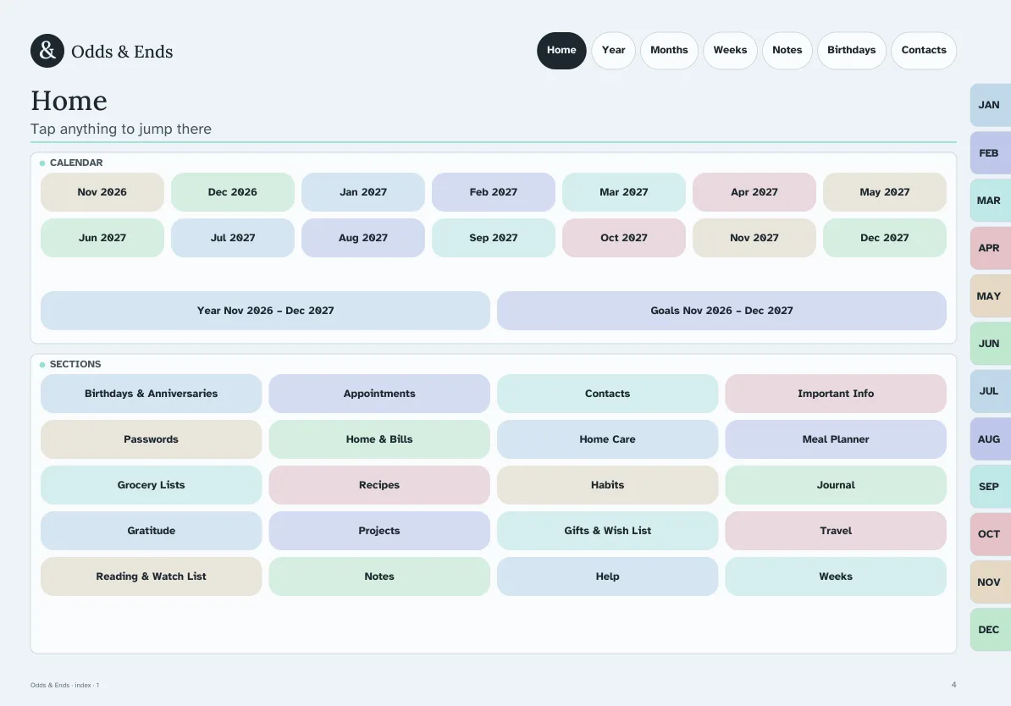The height and width of the screenshot is (706, 1011).
Task: Open the Dec 2027 month
Action: click(885, 238)
